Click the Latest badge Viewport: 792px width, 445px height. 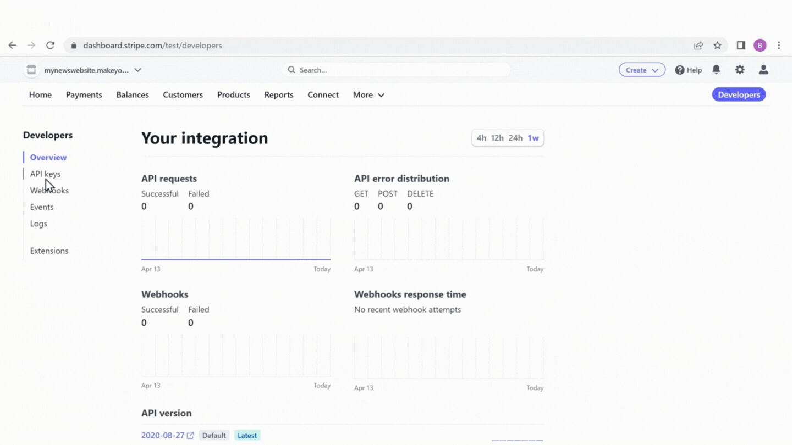pos(247,436)
